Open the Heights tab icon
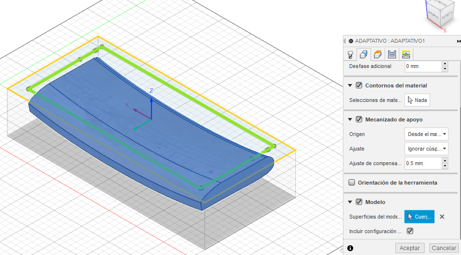 coord(377,54)
